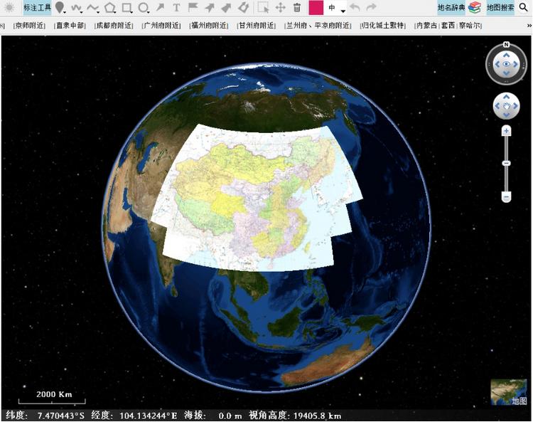The width and height of the screenshot is (533, 422).
Task: Click the zoom slider handle
Action: 506,164
